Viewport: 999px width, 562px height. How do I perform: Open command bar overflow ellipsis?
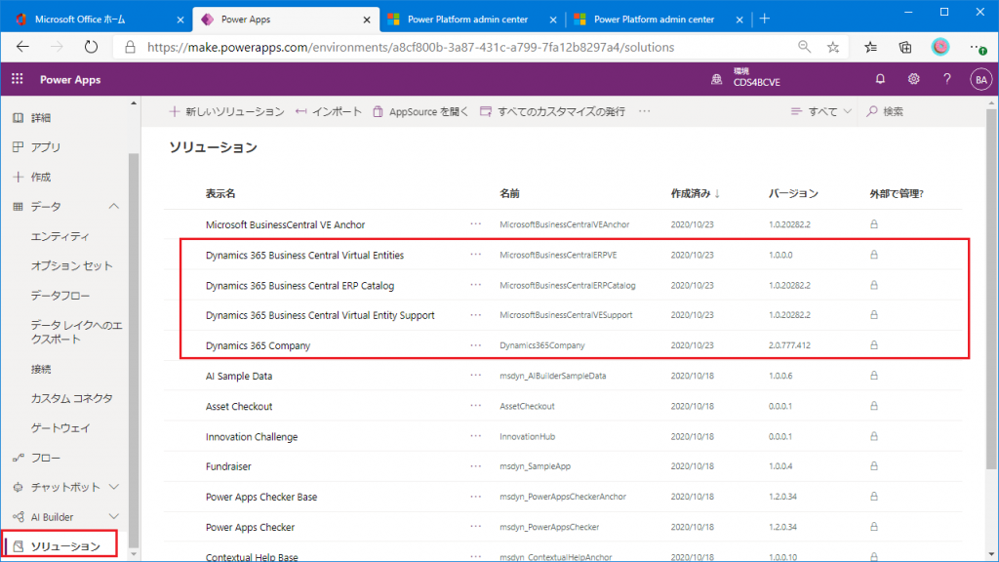[x=645, y=111]
